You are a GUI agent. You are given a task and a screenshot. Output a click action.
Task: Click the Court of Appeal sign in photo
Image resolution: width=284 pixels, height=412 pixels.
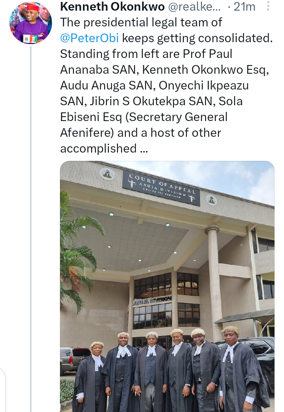coord(161,188)
